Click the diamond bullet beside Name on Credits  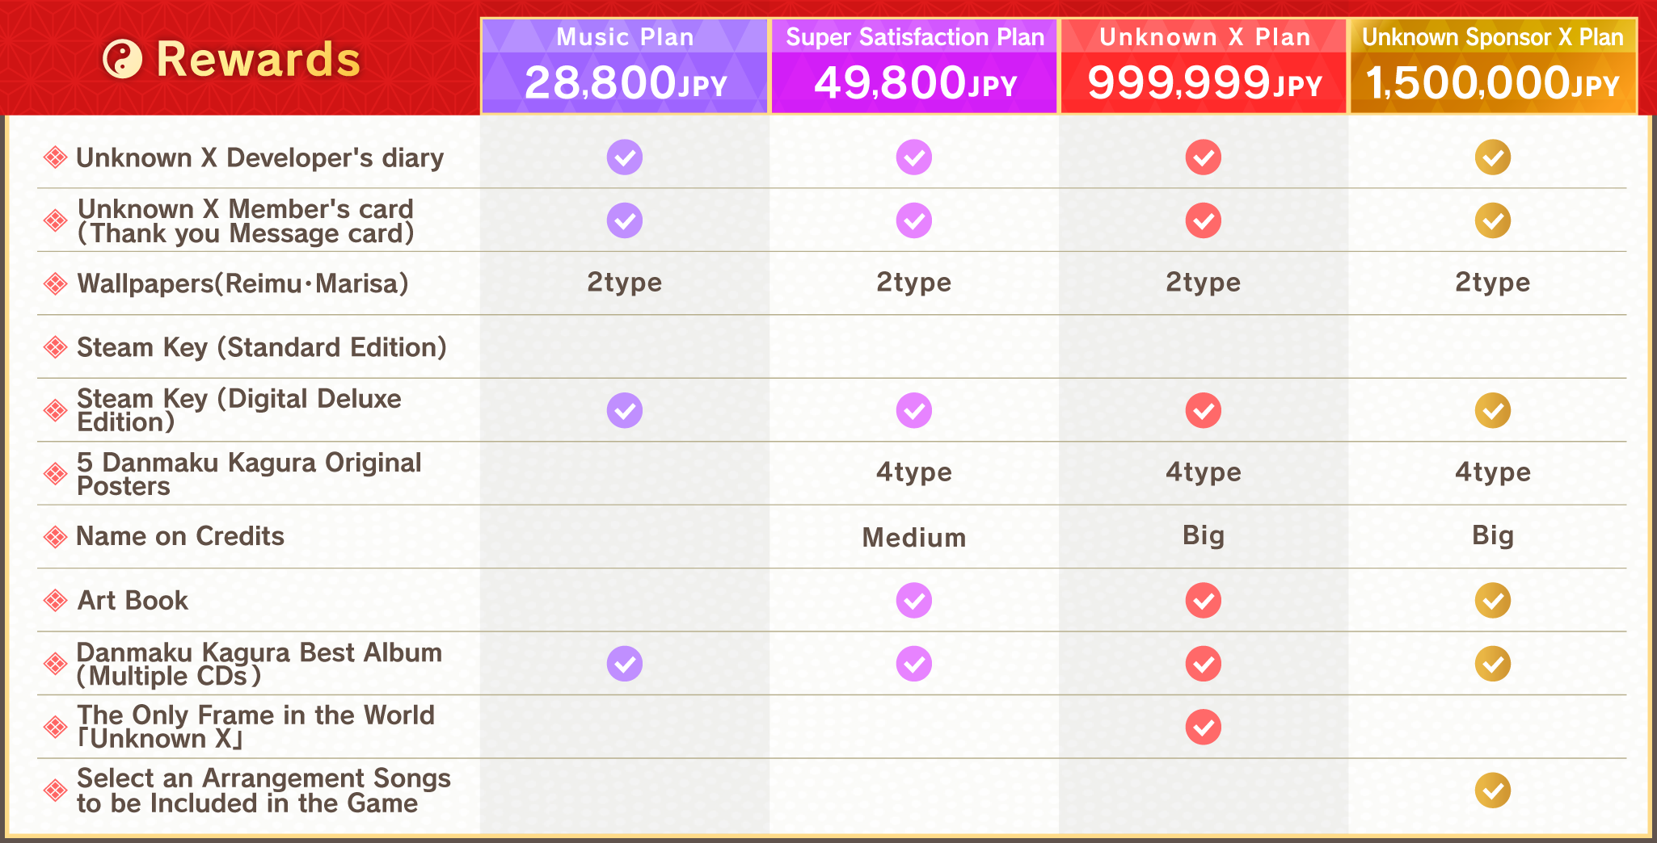click(55, 537)
